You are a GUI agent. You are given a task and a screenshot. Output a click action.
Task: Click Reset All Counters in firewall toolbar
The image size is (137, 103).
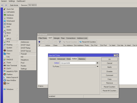point(88,42)
